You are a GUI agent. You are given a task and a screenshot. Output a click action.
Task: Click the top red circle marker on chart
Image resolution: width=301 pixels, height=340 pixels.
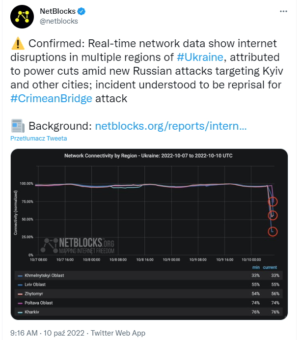[x=273, y=201]
